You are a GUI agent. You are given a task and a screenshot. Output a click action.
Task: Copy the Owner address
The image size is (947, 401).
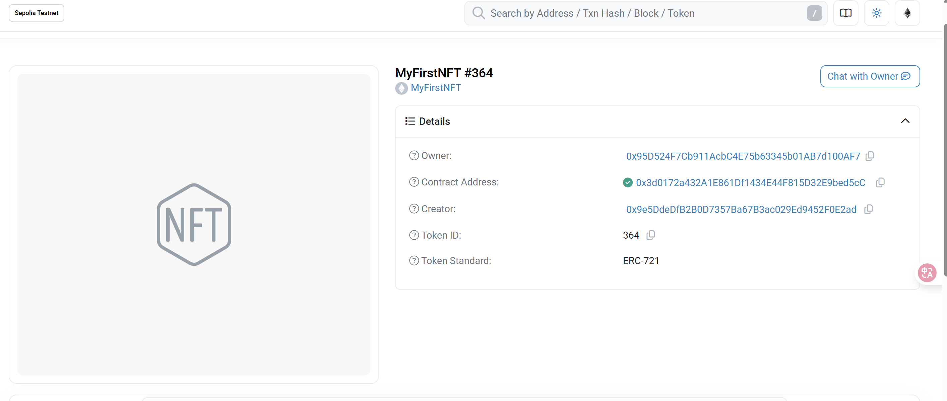(x=870, y=156)
